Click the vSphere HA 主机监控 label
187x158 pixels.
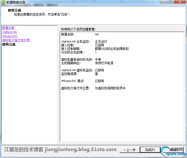[x=75, y=42]
